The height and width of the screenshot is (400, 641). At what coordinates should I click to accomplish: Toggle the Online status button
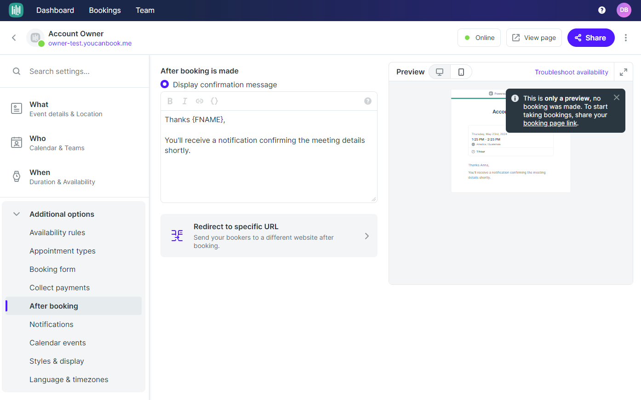coord(479,38)
